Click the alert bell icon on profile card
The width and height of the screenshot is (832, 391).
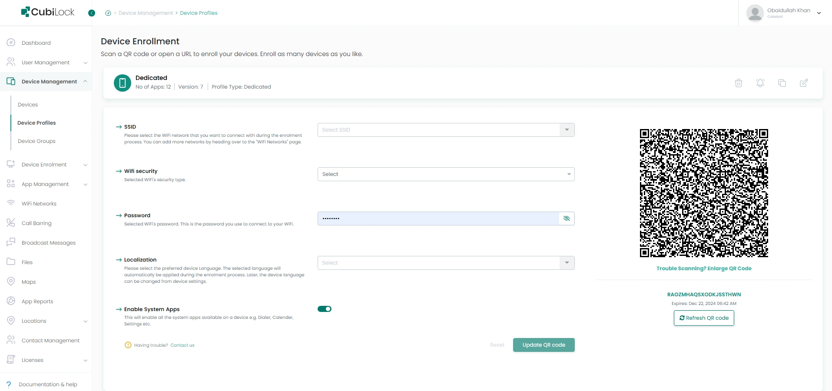pyautogui.click(x=760, y=83)
